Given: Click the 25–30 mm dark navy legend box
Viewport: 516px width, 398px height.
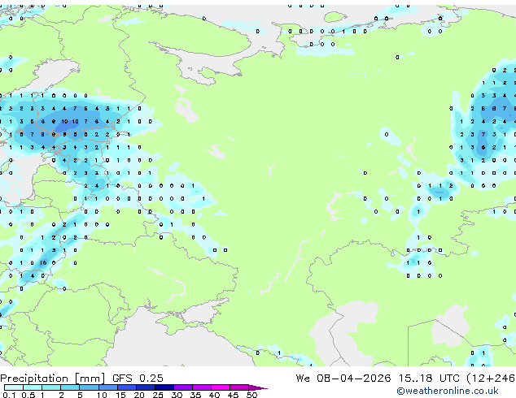Looking at the screenshot, I should pyautogui.click(x=164, y=387).
